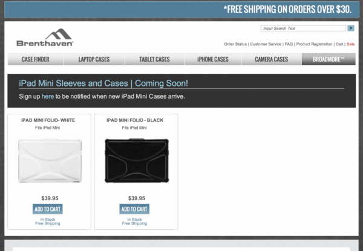Add the black iPad Mini Folio to cart
Viewport: 363px width, 251px height.
[x=134, y=209]
